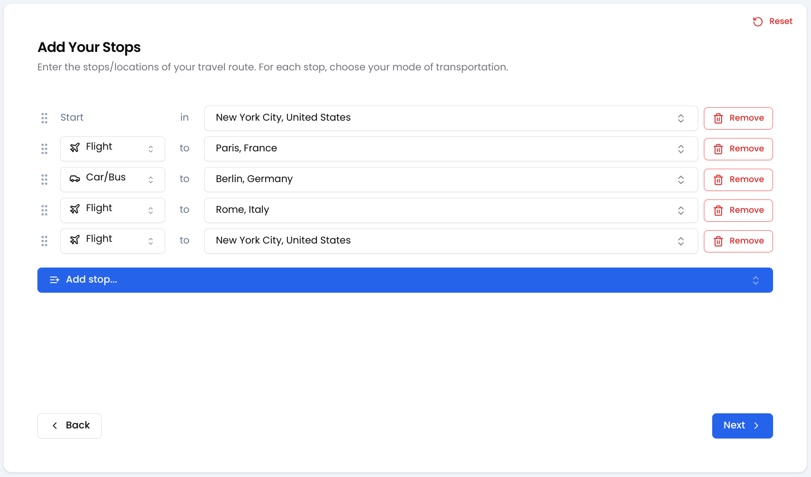Viewport: 811px width, 477px height.
Task: Click the car icon in the Berlin row
Action: coord(75,178)
